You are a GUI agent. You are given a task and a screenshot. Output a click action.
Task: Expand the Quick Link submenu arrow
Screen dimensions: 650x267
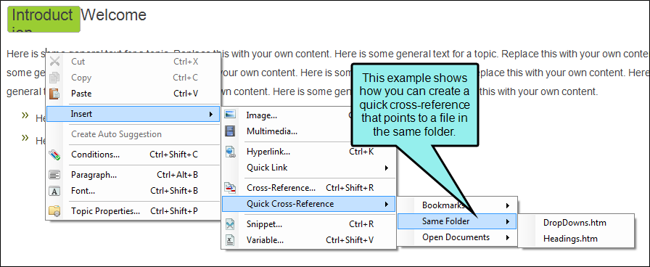[387, 168]
